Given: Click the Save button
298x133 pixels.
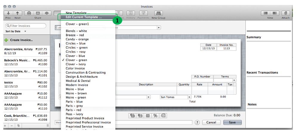Looking at the screenshot, I should tap(232, 122).
